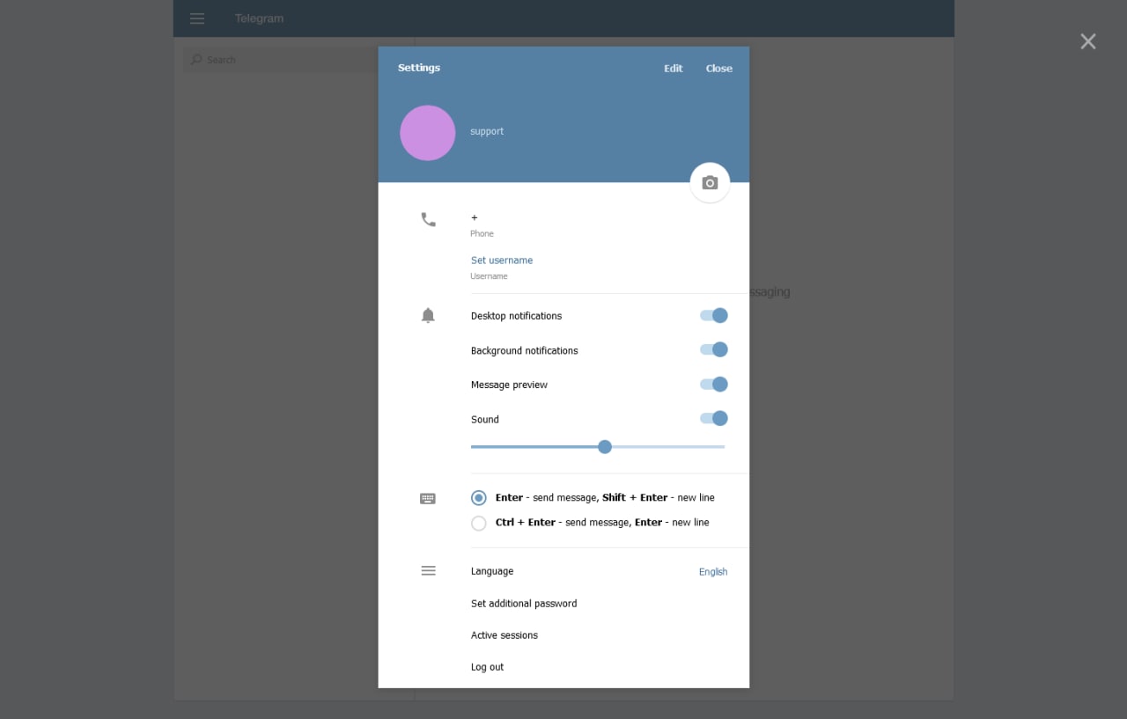Screen dimensions: 1127x719
Task: Click the support profile name
Action: (x=487, y=131)
